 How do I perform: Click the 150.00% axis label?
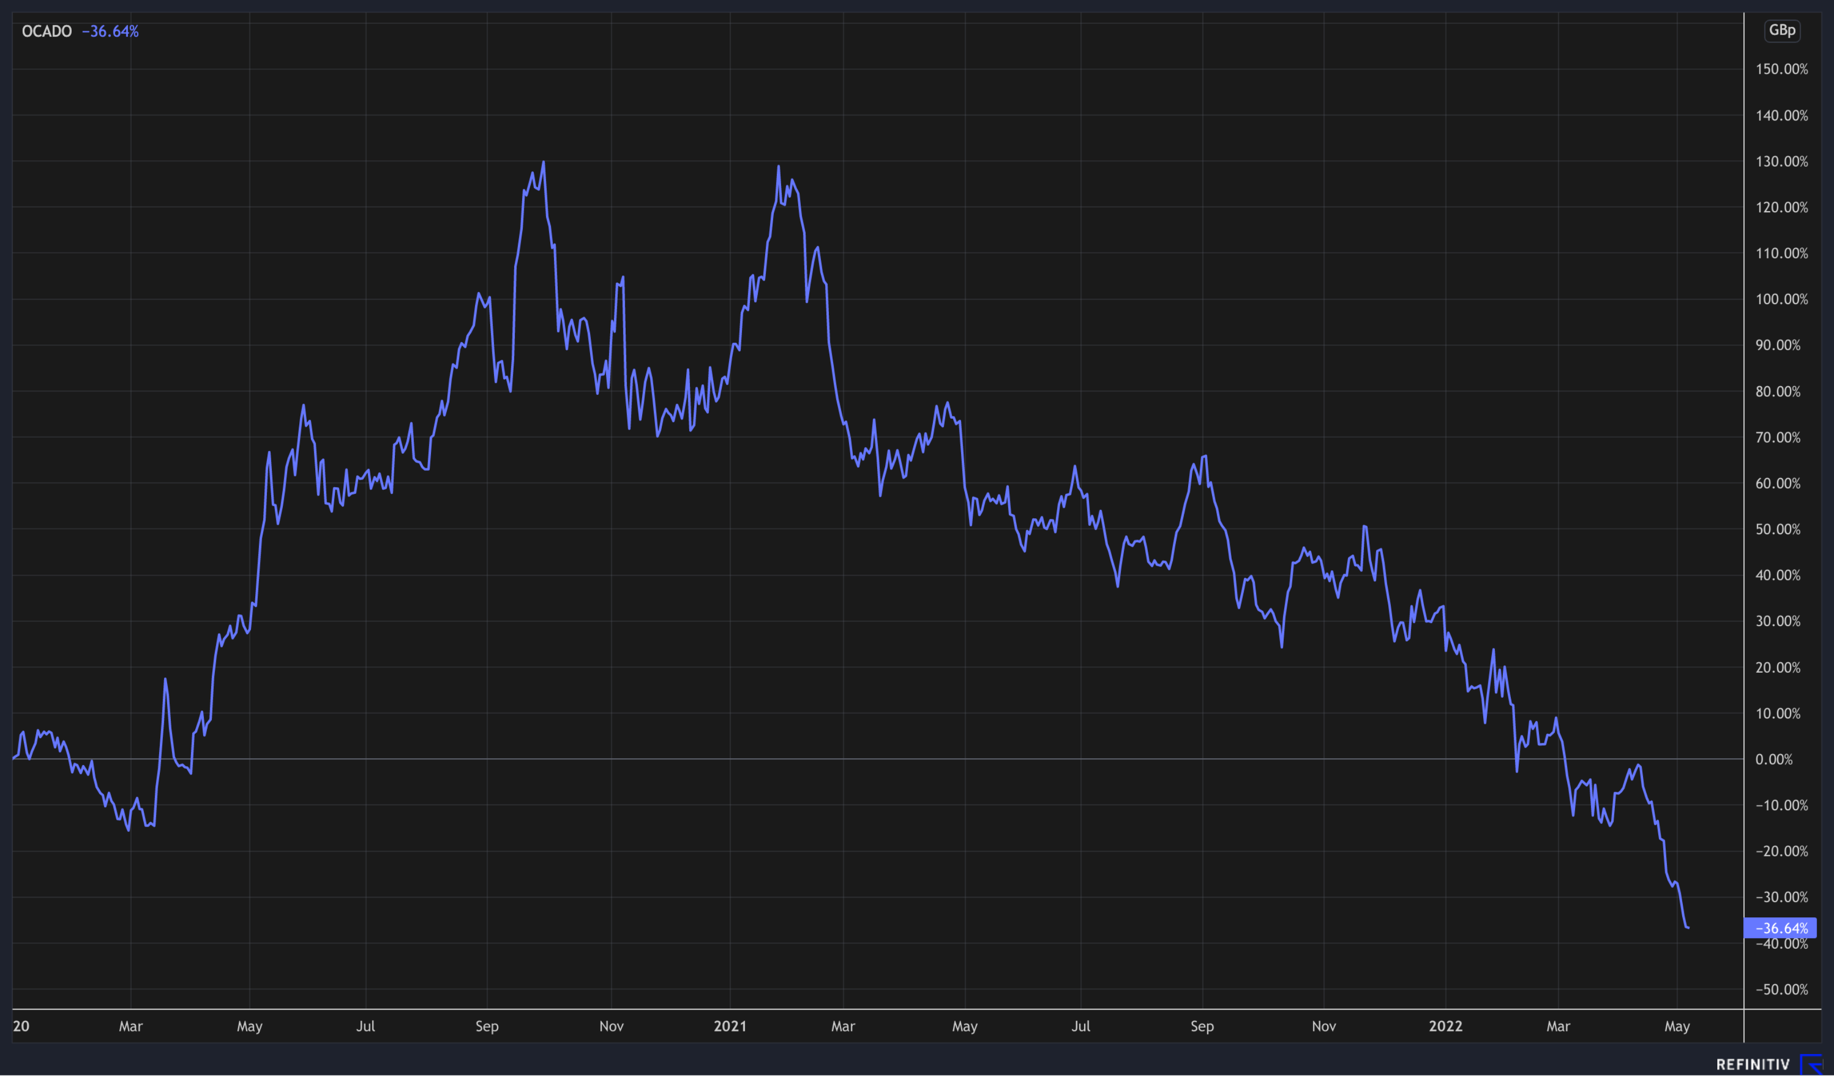[1781, 69]
